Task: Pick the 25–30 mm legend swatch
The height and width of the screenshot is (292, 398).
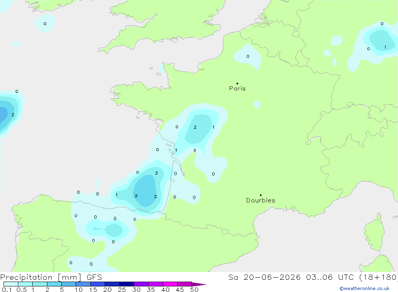Action: pyautogui.click(x=127, y=284)
